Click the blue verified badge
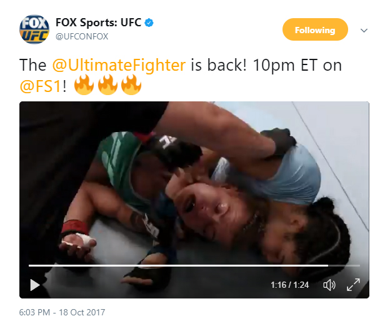 pos(149,23)
